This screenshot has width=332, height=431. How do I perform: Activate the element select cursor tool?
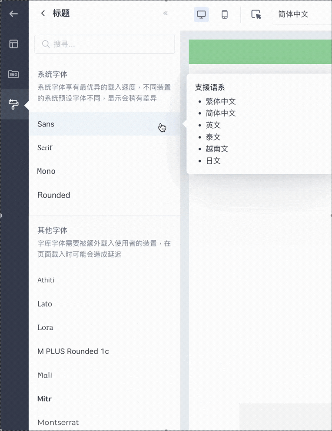coord(256,14)
